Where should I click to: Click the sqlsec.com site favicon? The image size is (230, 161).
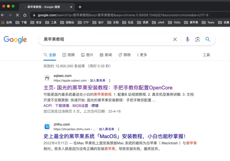(47, 78)
